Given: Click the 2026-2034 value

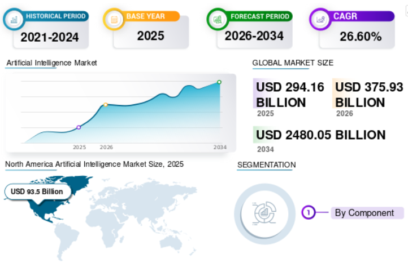Looking at the screenshot, I should (254, 36).
